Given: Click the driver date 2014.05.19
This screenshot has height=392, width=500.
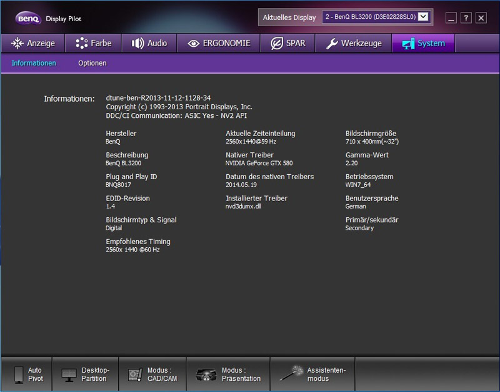Looking at the screenshot, I should (x=241, y=185).
